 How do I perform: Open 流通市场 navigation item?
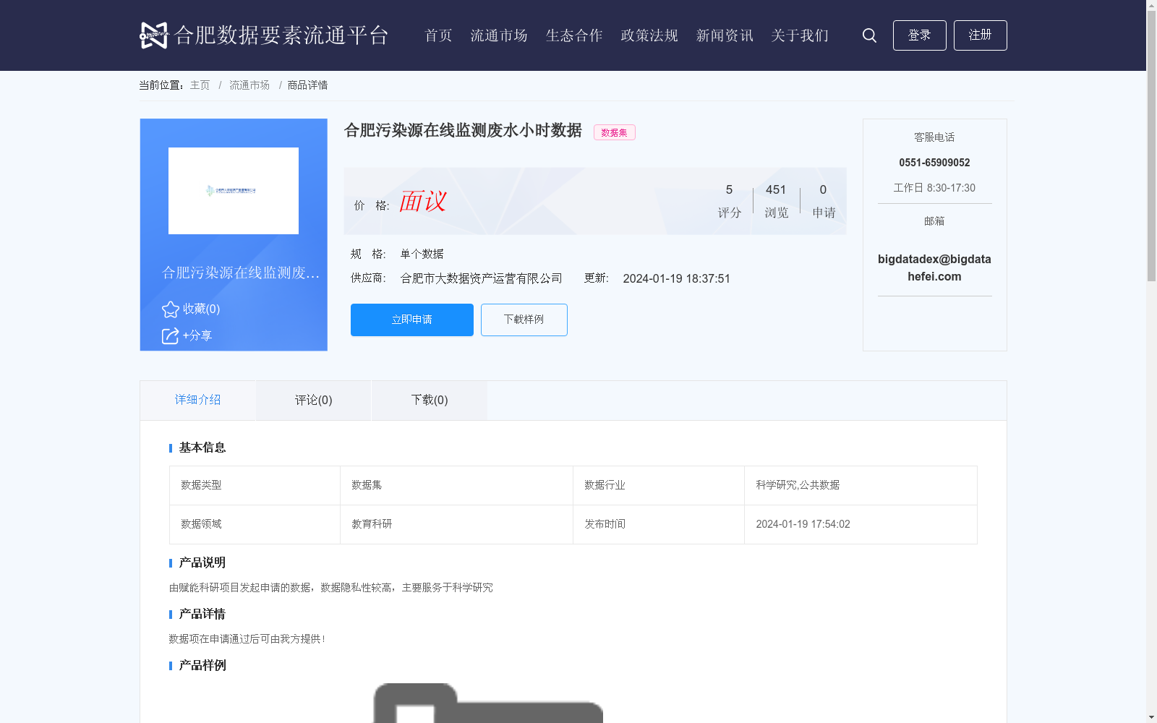[499, 35]
